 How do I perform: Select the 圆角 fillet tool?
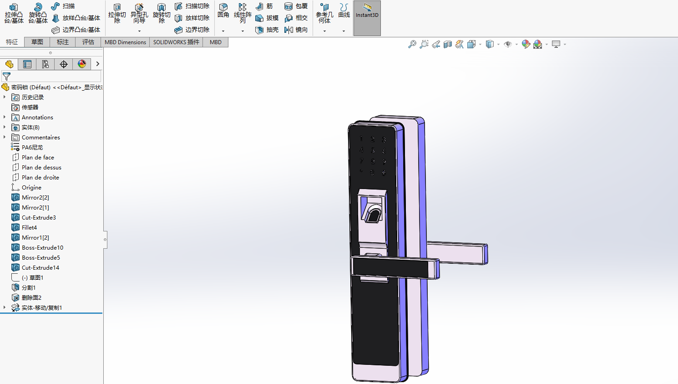coord(223,11)
